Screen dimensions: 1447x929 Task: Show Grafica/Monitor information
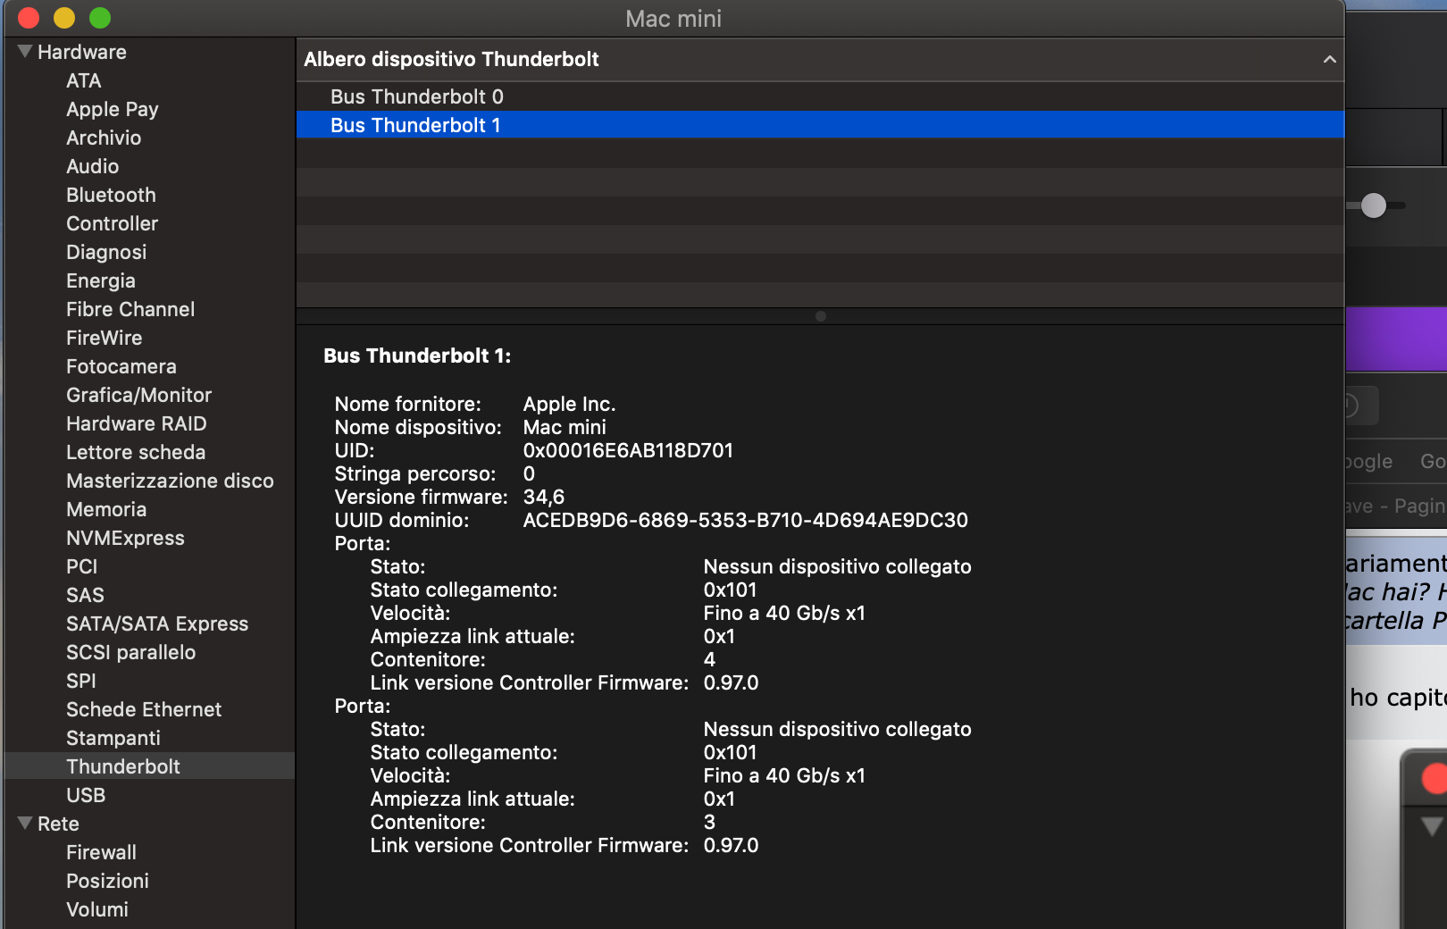click(x=138, y=395)
